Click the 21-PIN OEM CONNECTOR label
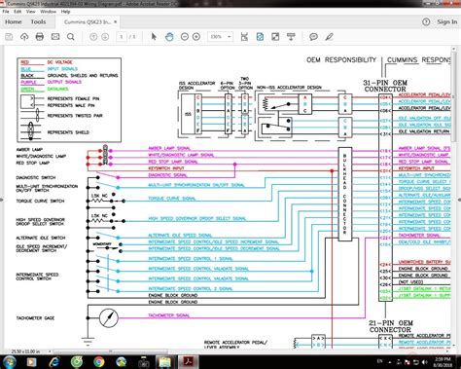 tap(390, 326)
